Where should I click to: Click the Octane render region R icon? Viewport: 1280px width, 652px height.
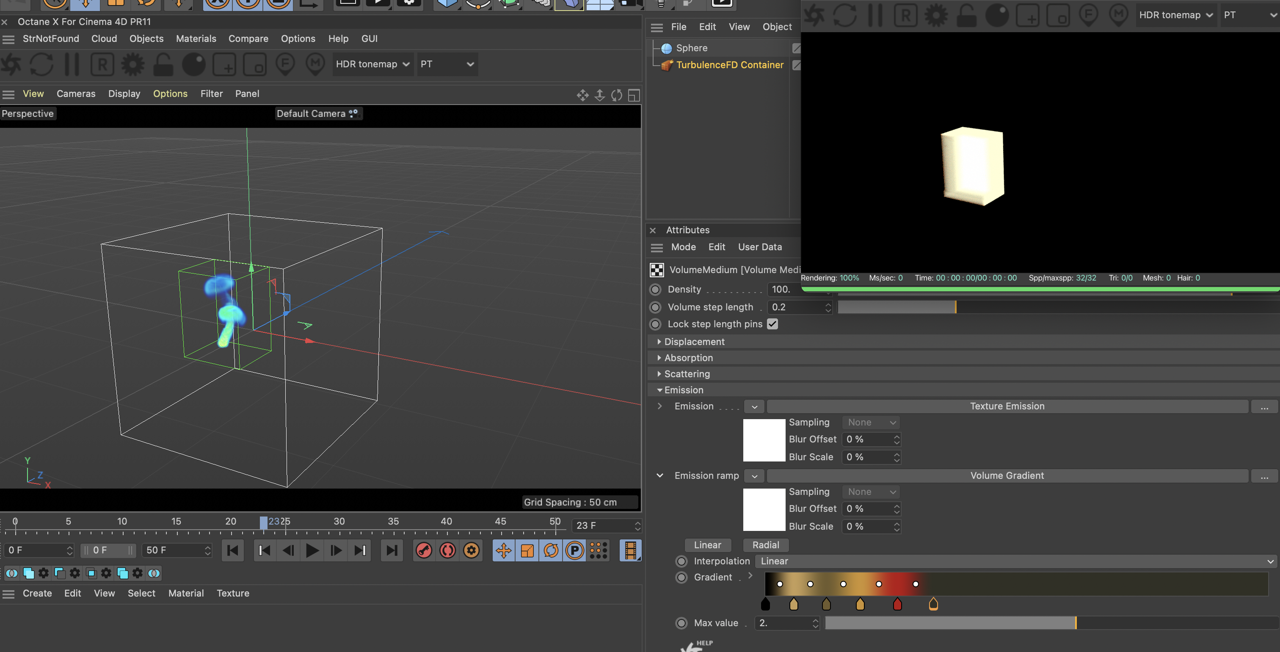[x=102, y=65]
